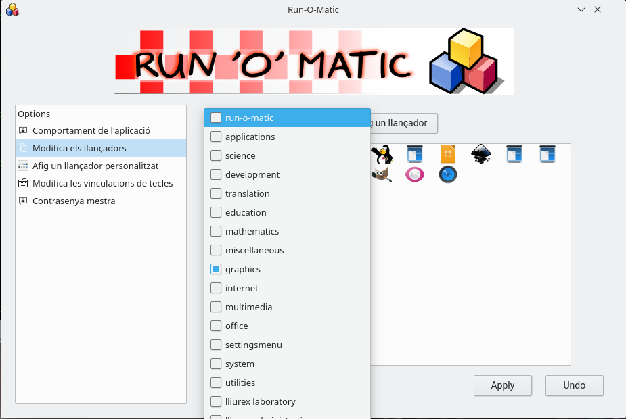Click the partly hidden 'un llançador' button
The height and width of the screenshot is (419, 626).
(x=404, y=123)
